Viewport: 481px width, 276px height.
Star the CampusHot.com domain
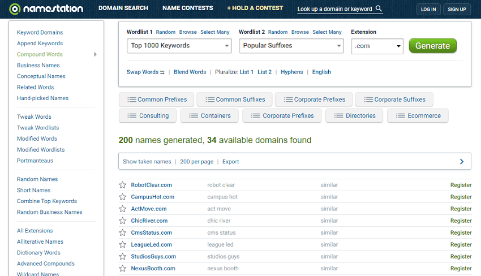[123, 197]
